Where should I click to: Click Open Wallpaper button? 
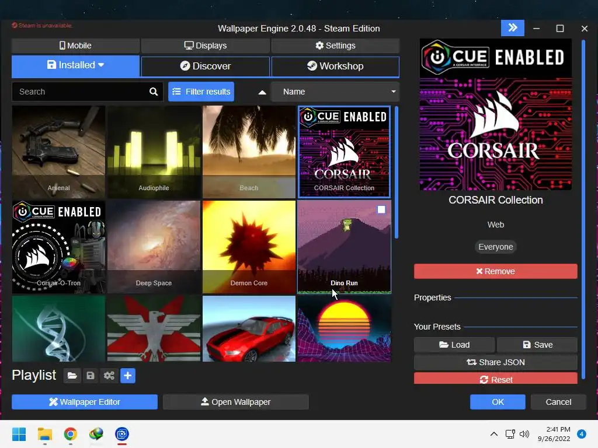[236, 402]
